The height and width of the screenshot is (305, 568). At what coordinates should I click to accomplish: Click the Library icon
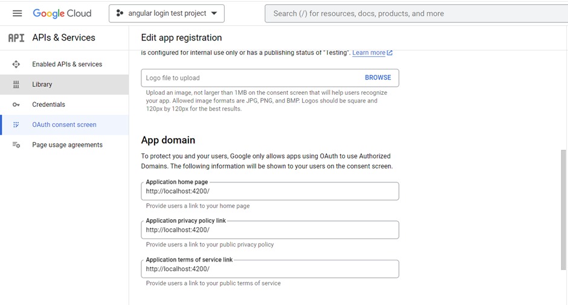coord(16,85)
